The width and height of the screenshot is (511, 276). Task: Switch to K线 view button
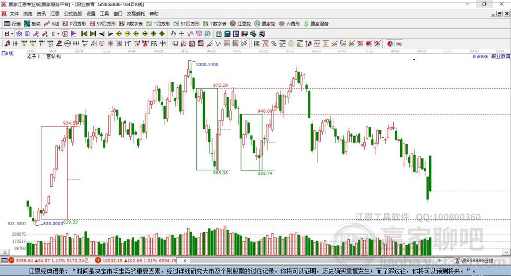pos(51,24)
